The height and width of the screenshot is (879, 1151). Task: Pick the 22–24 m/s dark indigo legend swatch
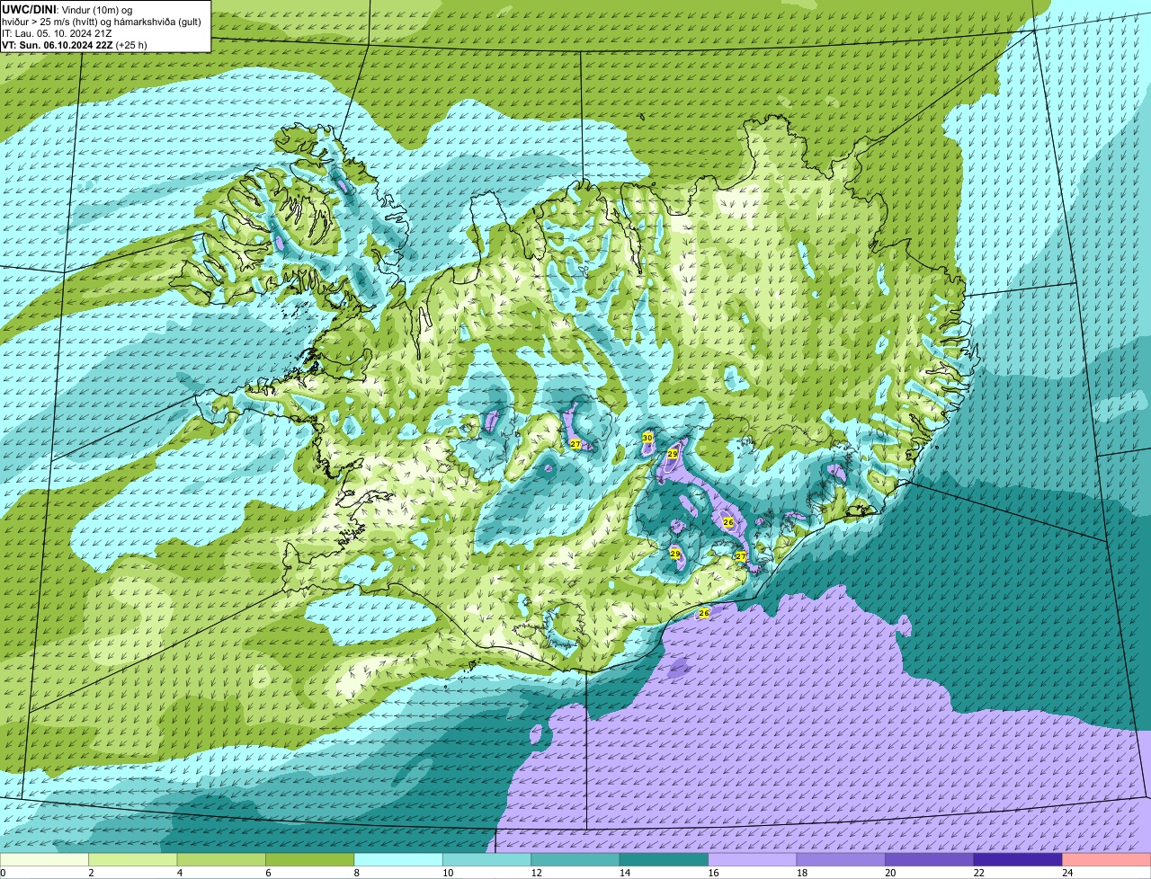(x=1018, y=859)
